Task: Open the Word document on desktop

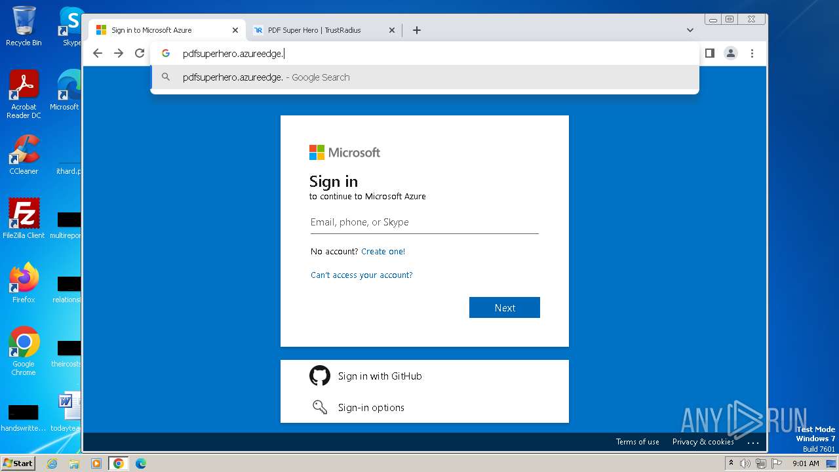Action: pyautogui.click(x=68, y=412)
